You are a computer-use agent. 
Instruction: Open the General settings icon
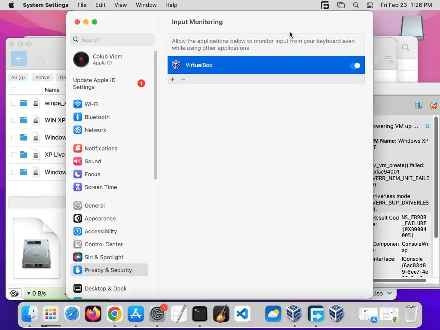point(78,206)
